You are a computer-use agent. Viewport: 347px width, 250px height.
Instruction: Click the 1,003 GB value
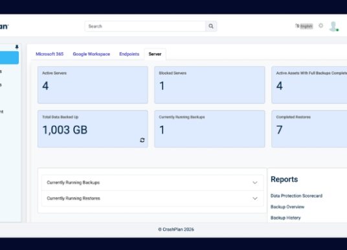[65, 130]
